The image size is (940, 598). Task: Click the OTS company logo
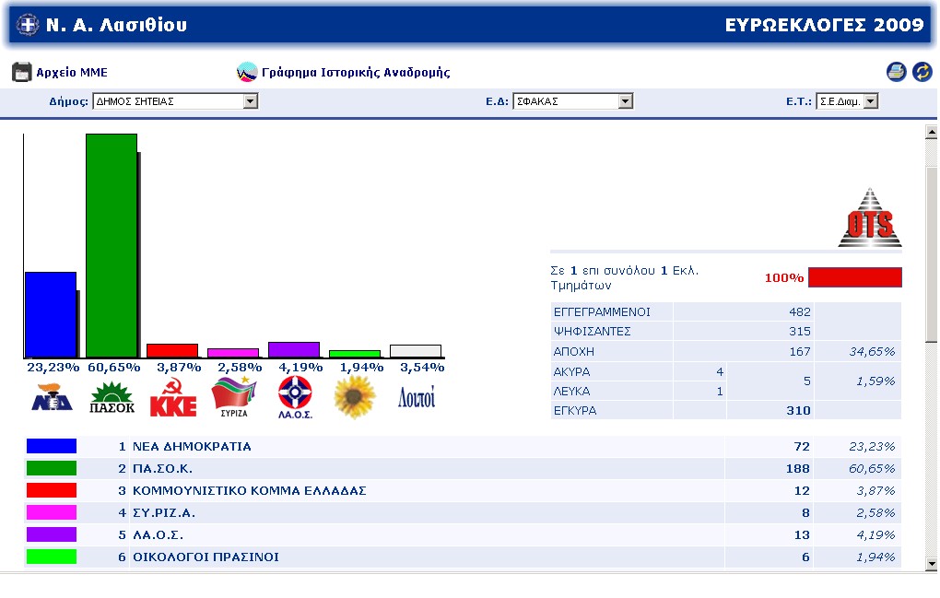coord(870,217)
